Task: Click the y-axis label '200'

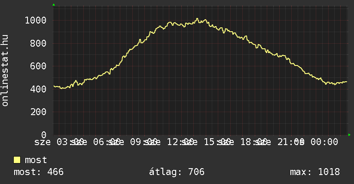Action: [x=38, y=112]
